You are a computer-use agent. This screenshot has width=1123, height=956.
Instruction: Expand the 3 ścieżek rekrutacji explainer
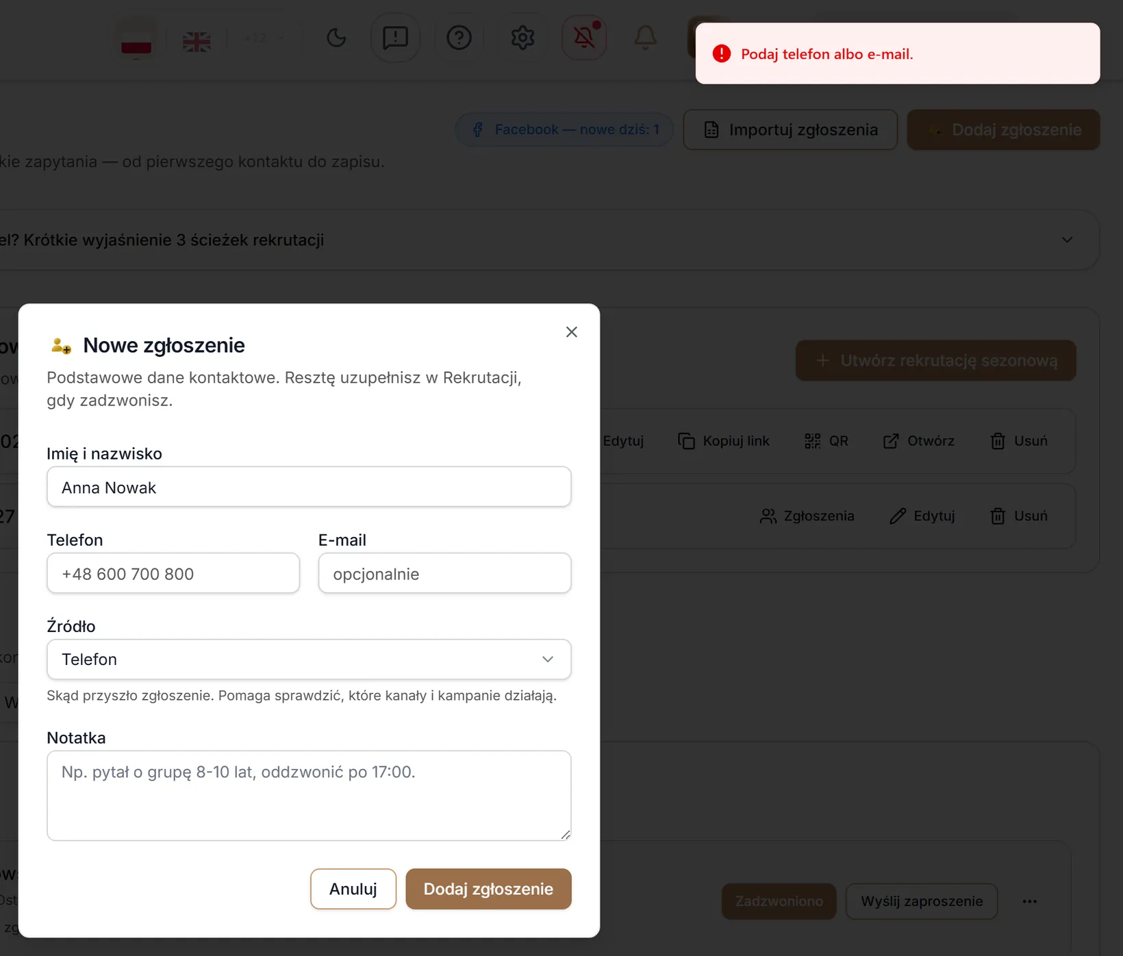[1067, 240]
